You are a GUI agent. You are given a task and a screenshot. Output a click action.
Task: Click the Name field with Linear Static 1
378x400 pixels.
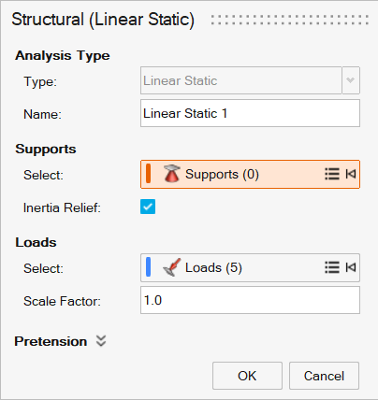pos(250,113)
